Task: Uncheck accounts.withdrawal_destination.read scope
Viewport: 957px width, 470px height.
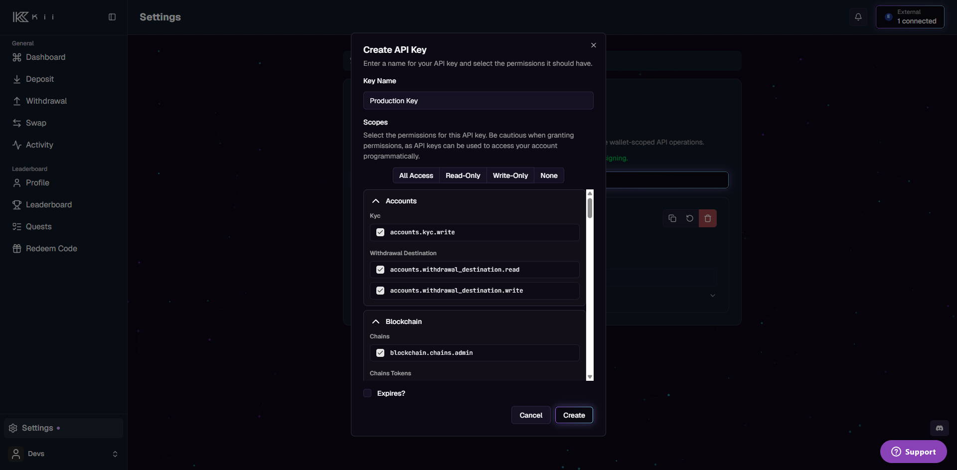Action: click(380, 270)
